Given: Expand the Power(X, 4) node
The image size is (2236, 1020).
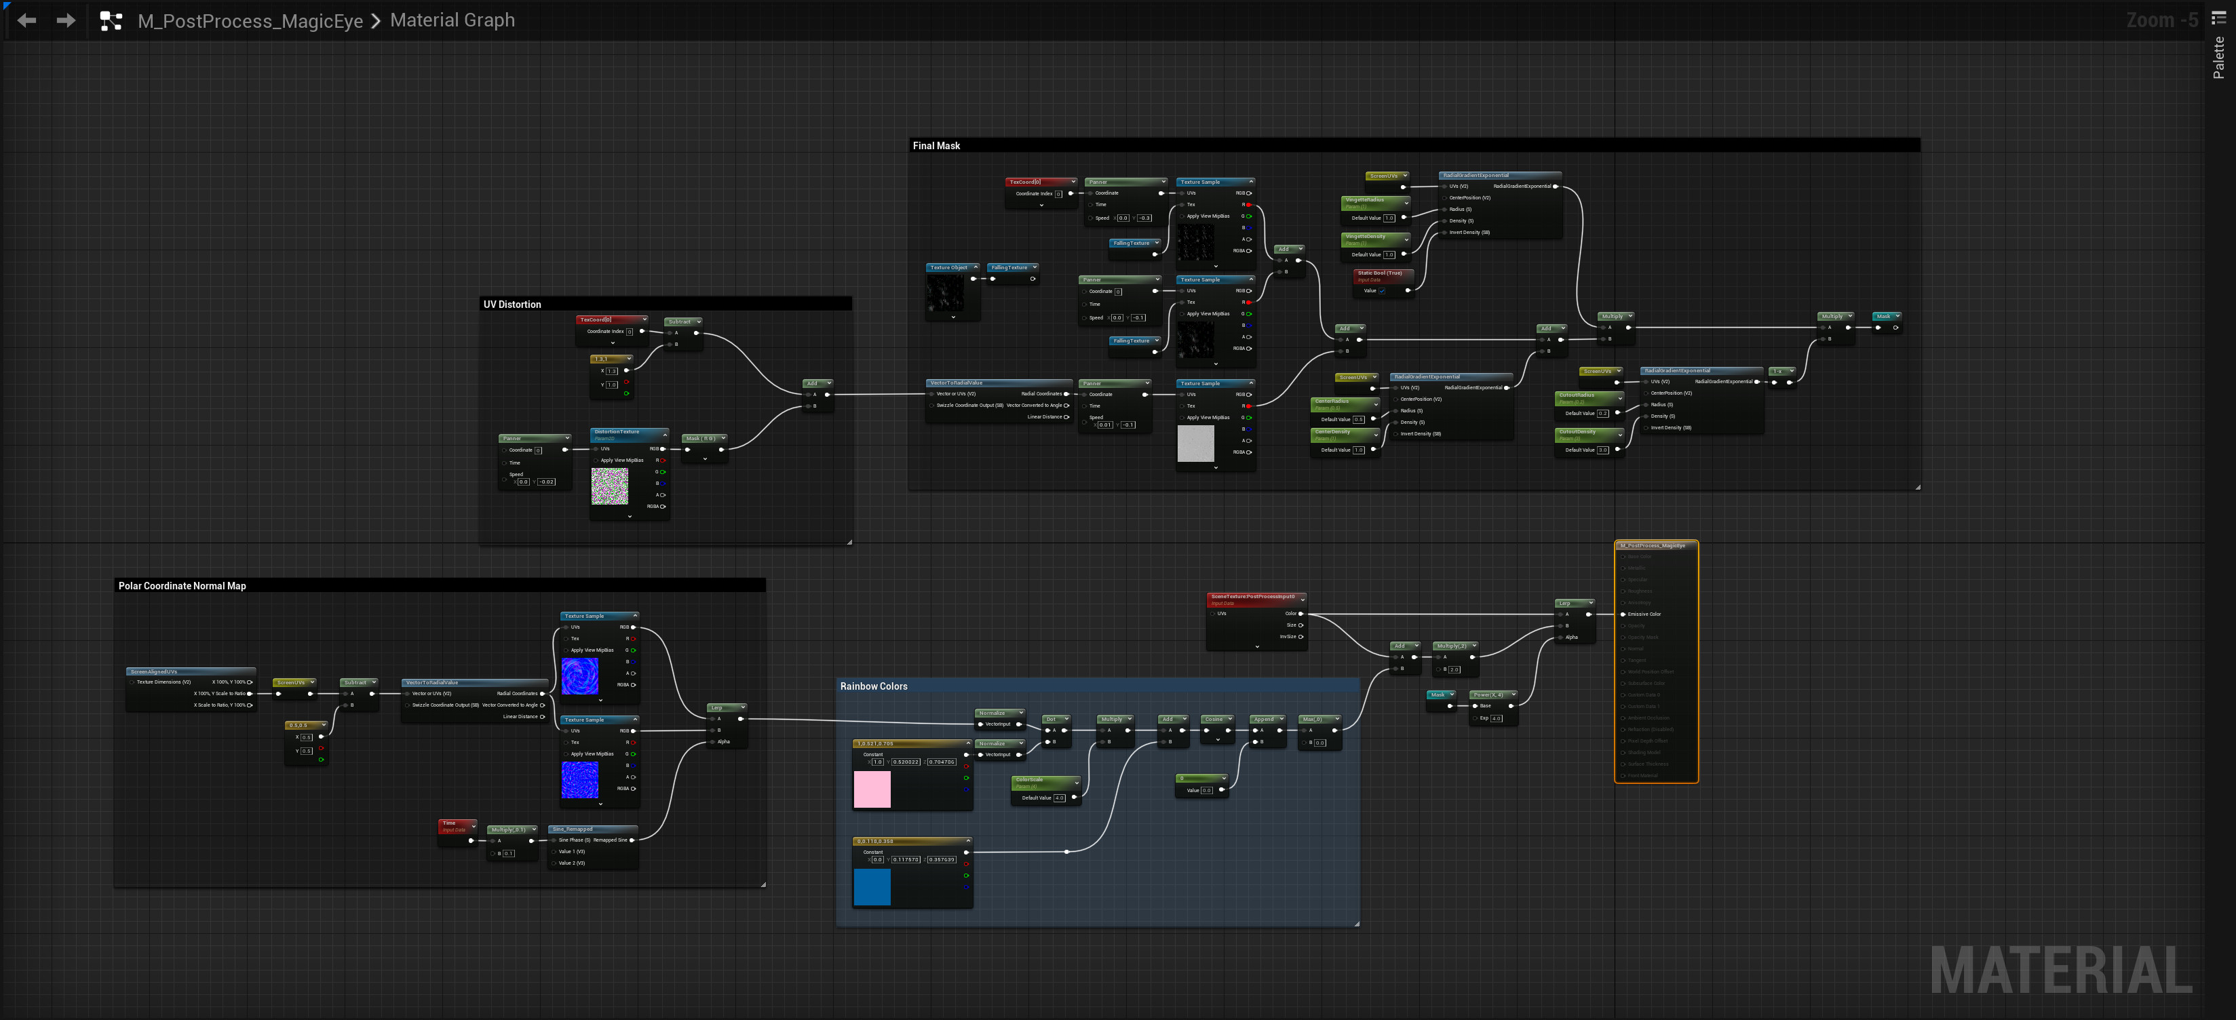Looking at the screenshot, I should tap(1513, 694).
